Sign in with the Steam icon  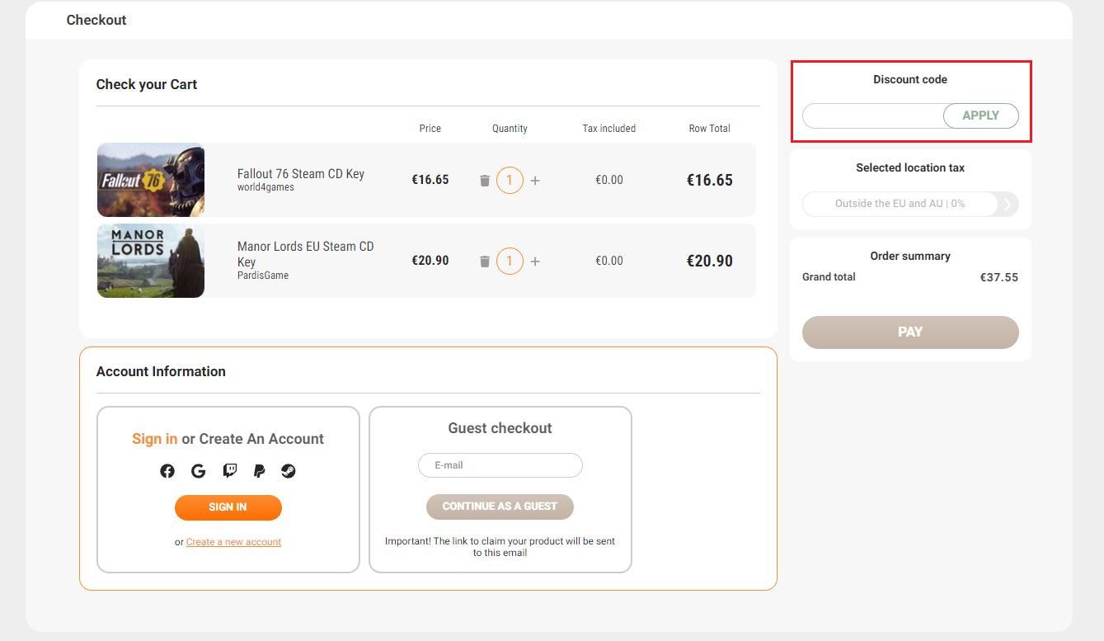pos(288,471)
